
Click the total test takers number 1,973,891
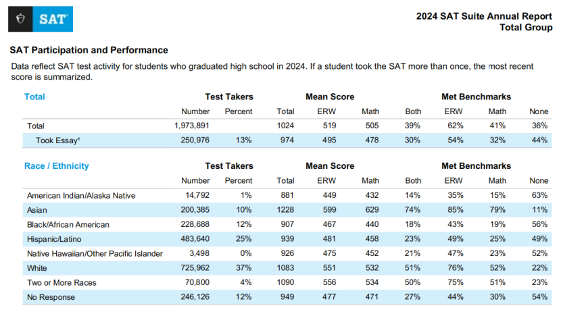[x=201, y=126]
